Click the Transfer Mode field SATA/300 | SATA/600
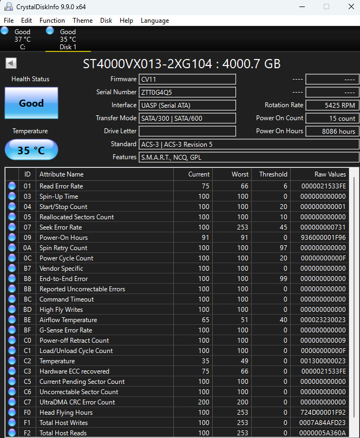 click(187, 118)
